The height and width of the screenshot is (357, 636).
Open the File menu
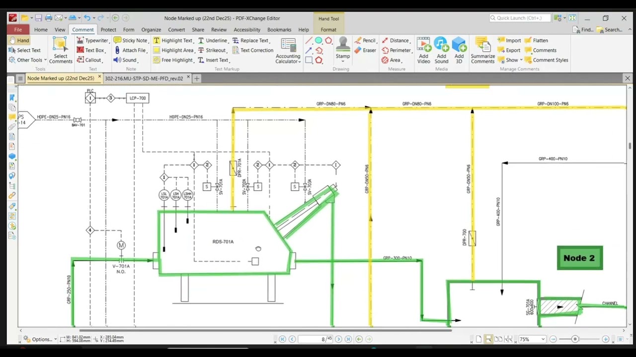[18, 30]
